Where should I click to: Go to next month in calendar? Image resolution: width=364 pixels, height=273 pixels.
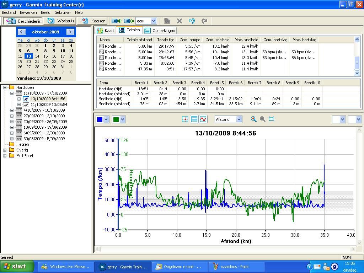[x=70, y=32]
